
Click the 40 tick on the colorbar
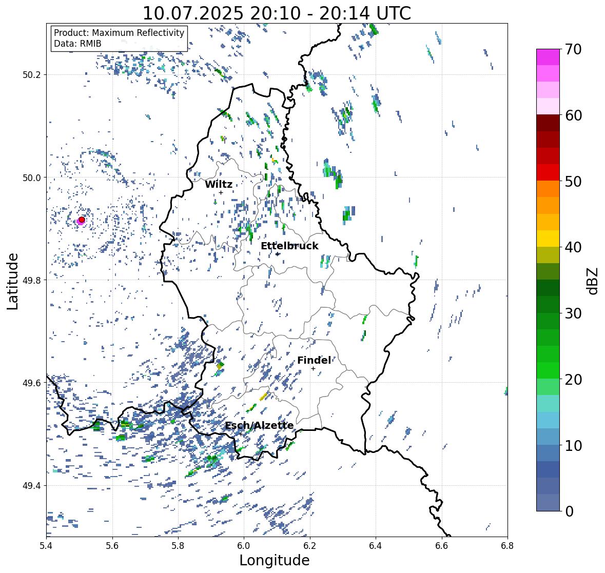(x=573, y=247)
